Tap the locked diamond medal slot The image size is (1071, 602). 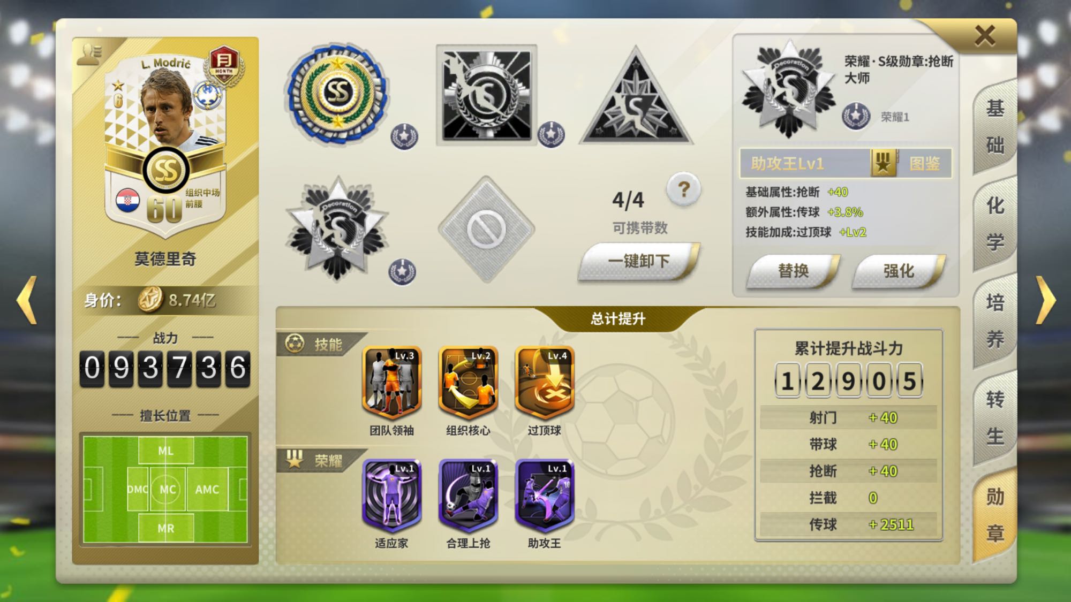tap(486, 229)
